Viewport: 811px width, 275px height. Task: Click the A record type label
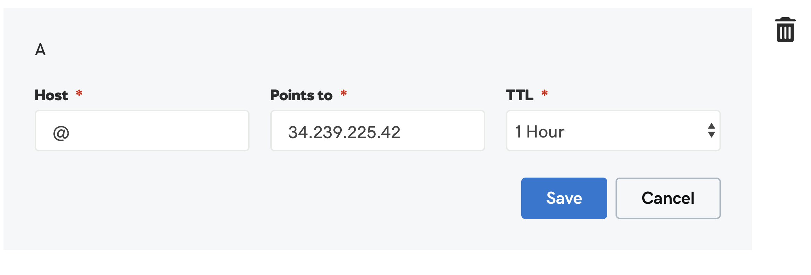(41, 50)
